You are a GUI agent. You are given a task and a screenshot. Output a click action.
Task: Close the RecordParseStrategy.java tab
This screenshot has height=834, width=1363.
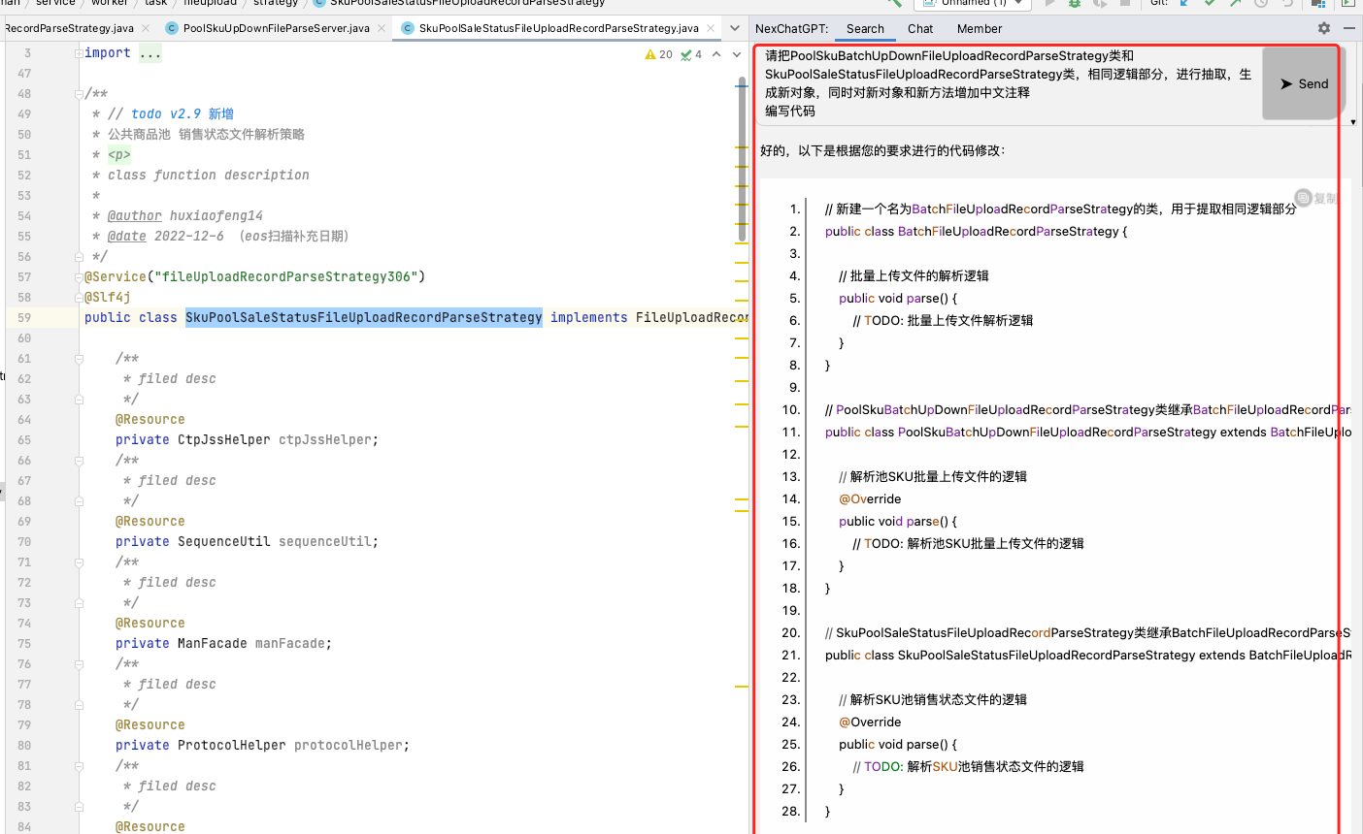[146, 28]
